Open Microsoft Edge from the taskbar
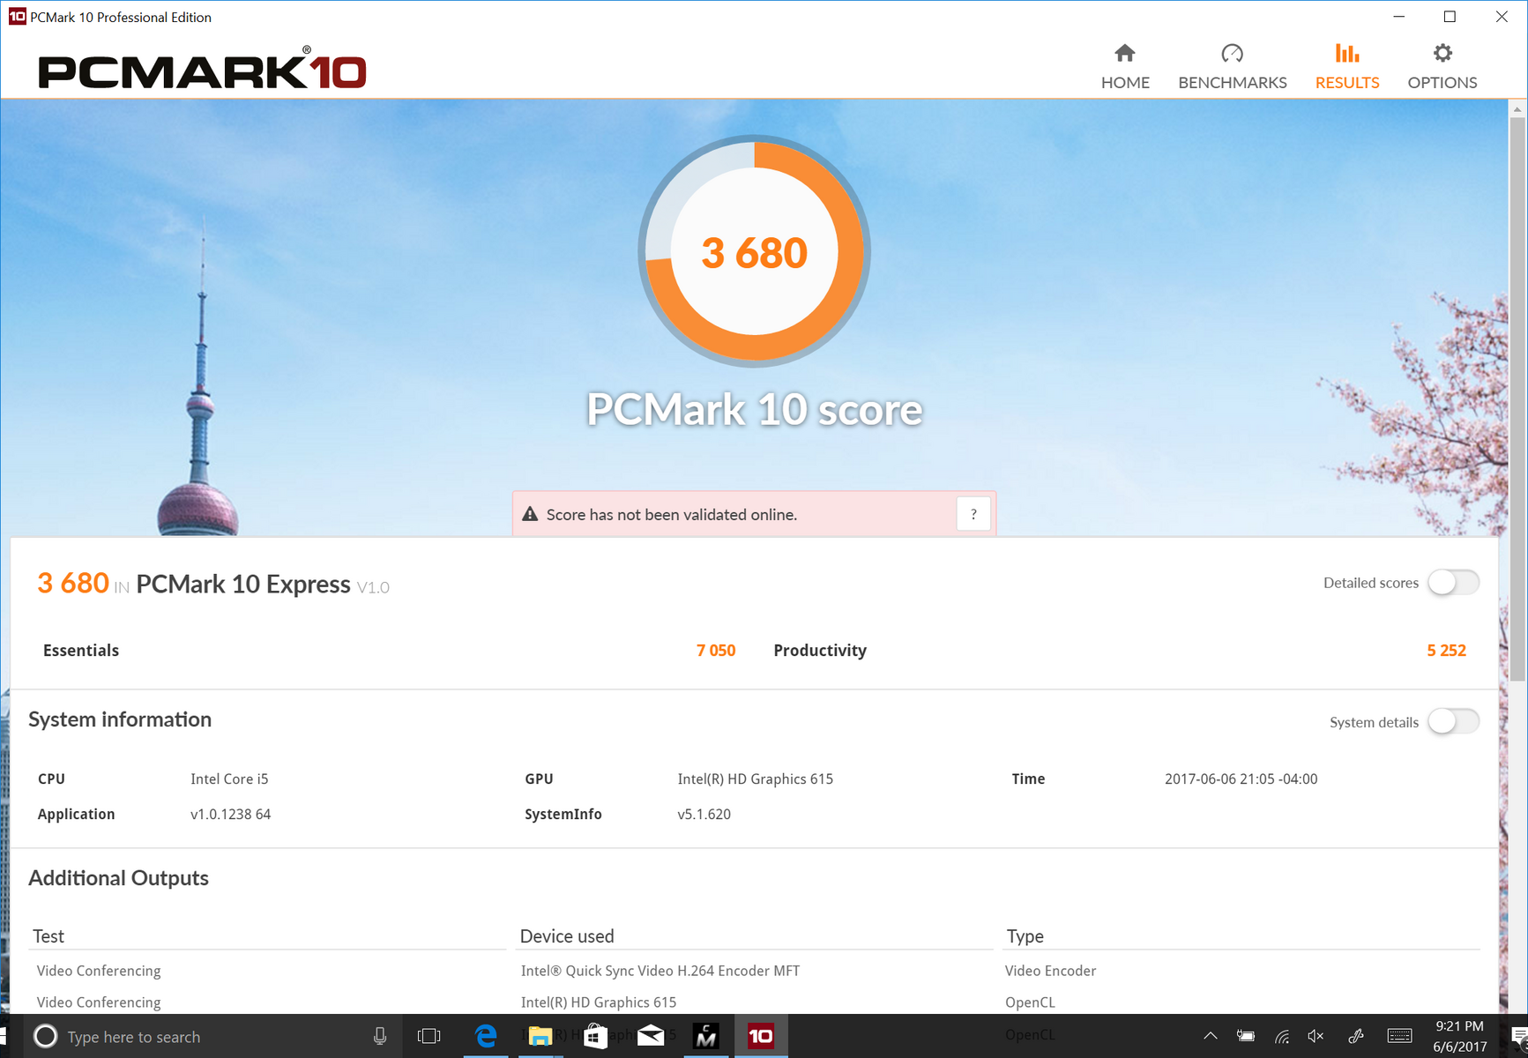Screen dimensions: 1528x1058 tap(485, 1037)
